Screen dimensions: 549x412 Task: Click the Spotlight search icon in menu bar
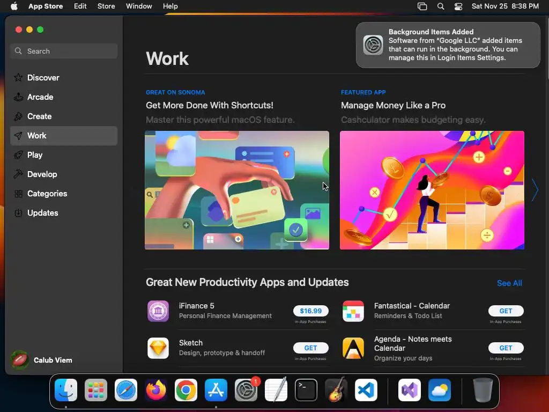pos(441,6)
